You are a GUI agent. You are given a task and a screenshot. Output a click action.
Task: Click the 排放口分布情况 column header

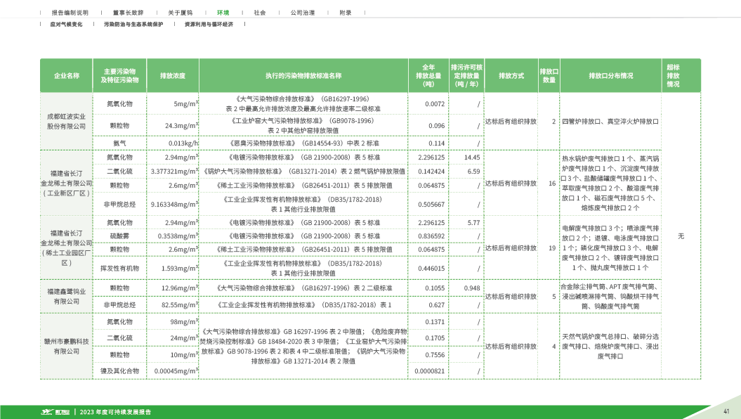pos(610,75)
